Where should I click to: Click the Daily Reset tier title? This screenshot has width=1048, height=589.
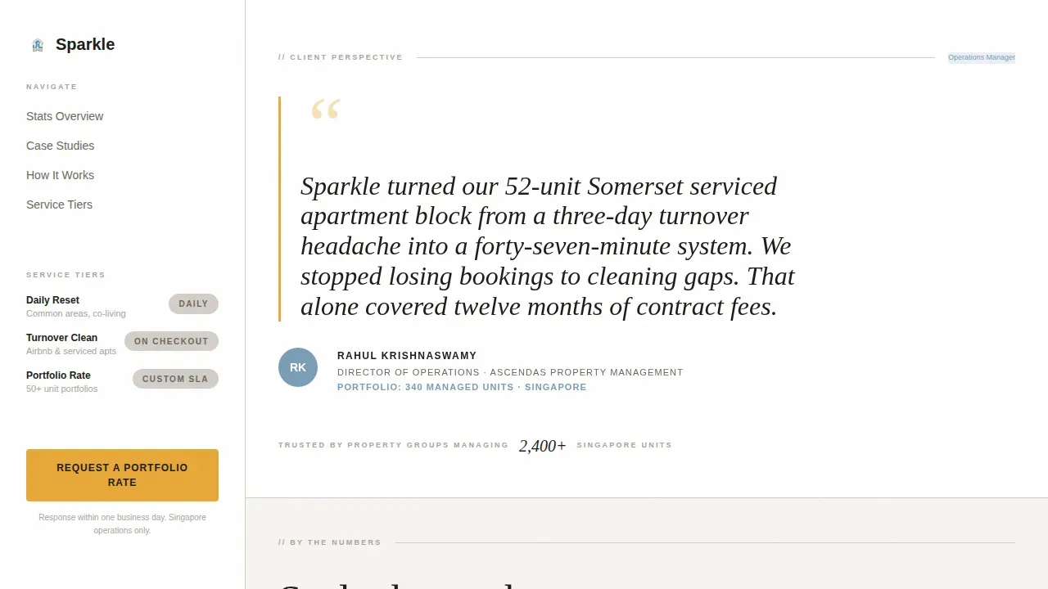pos(52,300)
